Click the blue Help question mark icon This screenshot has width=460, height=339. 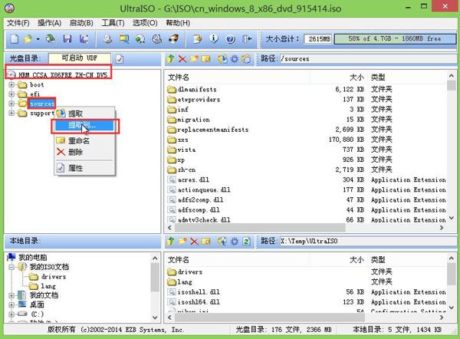[231, 39]
